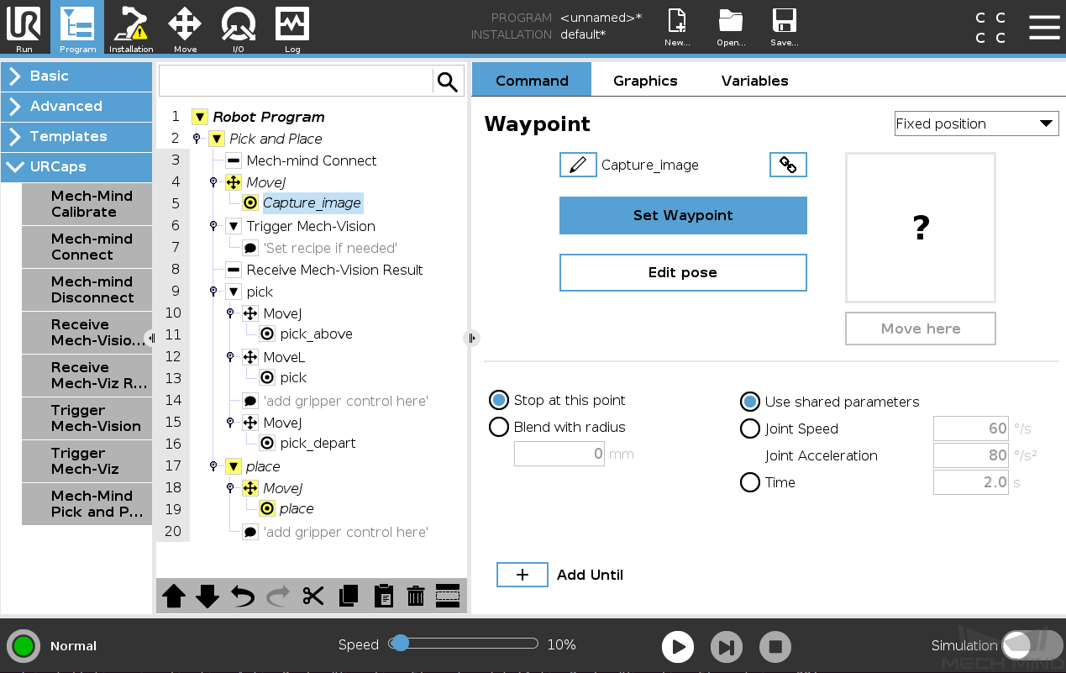Redo the program change
The image size is (1066, 673).
point(277,597)
